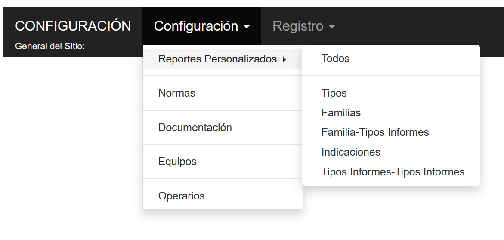Click Indicaciones in the submenu
The image size is (504, 240).
click(351, 152)
